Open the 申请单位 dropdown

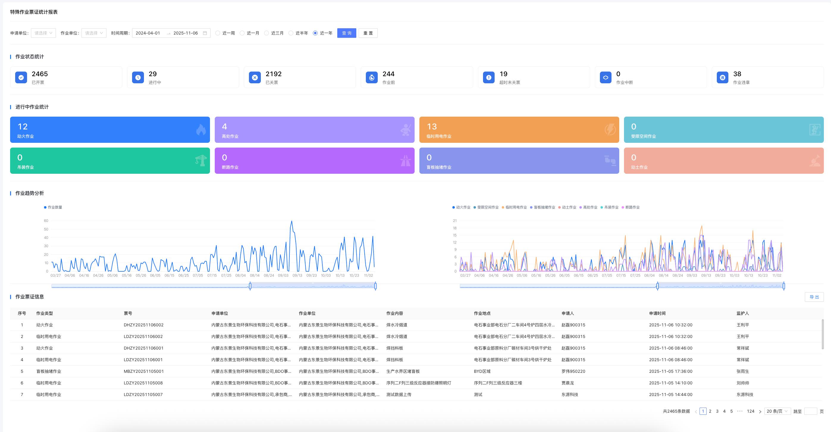(43, 33)
